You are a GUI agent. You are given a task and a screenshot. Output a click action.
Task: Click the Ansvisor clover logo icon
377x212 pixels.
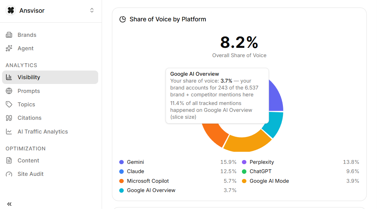click(x=11, y=11)
